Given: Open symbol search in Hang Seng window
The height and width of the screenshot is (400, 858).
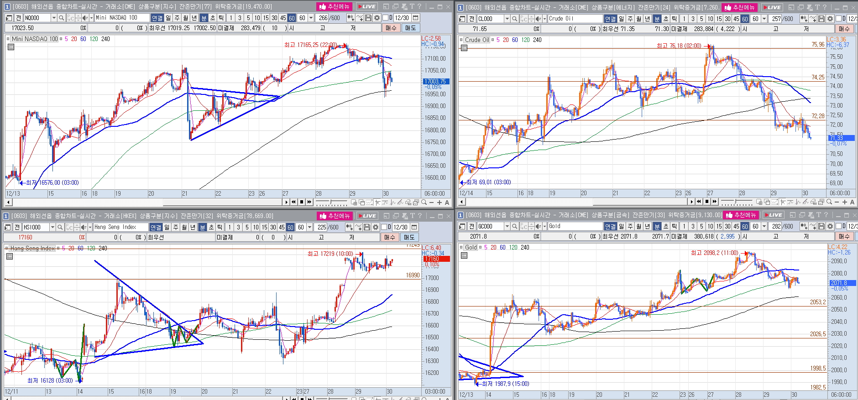Looking at the screenshot, I should tap(60, 227).
